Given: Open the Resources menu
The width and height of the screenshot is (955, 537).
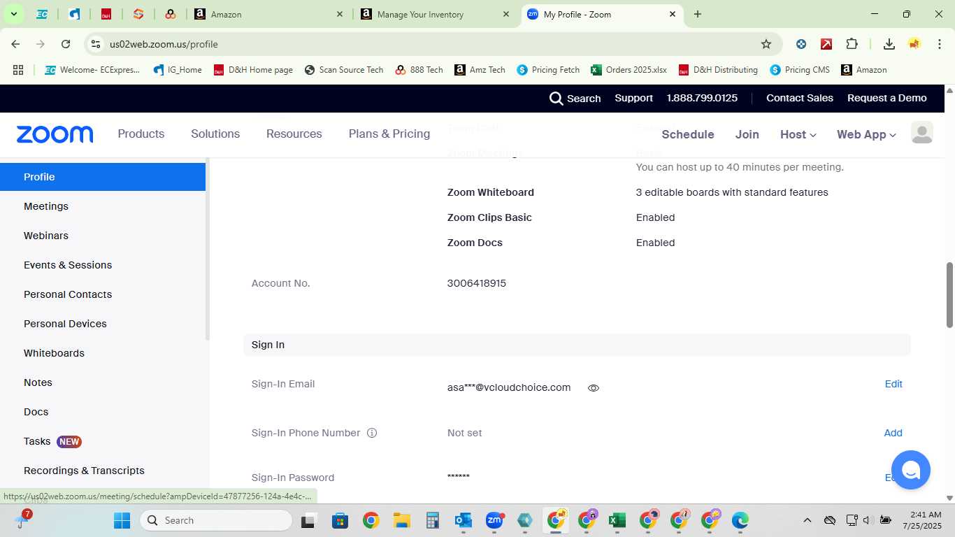Looking at the screenshot, I should coord(294,134).
